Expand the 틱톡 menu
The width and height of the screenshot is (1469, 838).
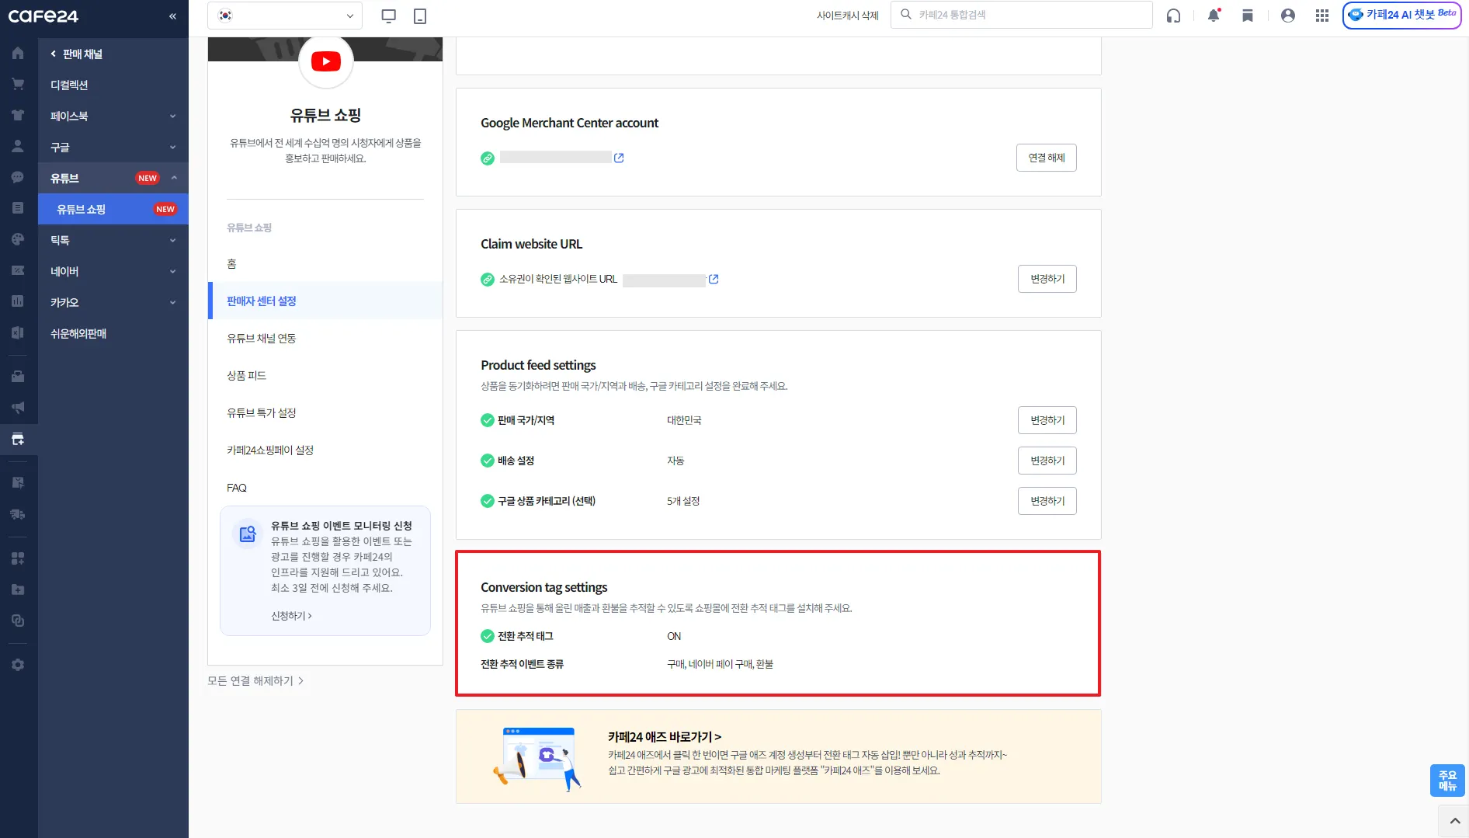point(113,240)
